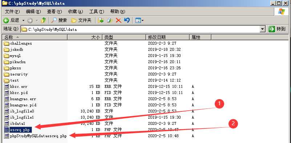Click the Back arrow icon
This screenshot has width=291, height=143.
pyautogui.click(x=6, y=20)
